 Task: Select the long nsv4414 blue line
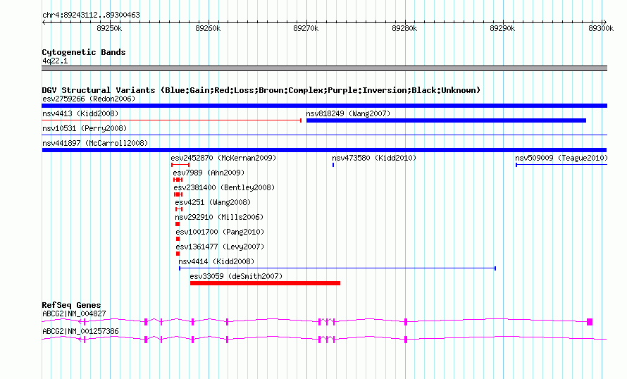pyautogui.click(x=337, y=268)
